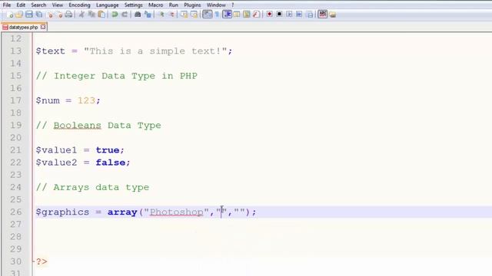Image resolution: width=492 pixels, height=276 pixels.
Task: Click the Zoom Out toolbar icon
Action: [171, 15]
